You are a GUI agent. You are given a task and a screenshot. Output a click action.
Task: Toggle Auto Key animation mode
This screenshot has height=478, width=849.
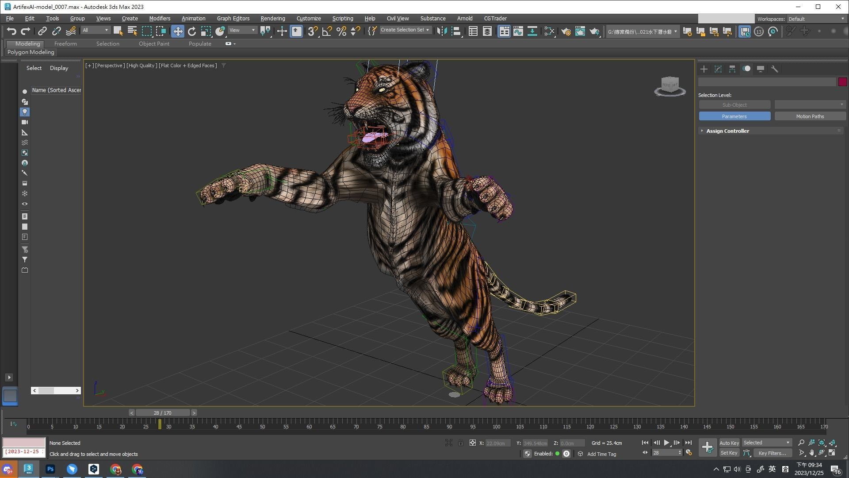(x=729, y=443)
